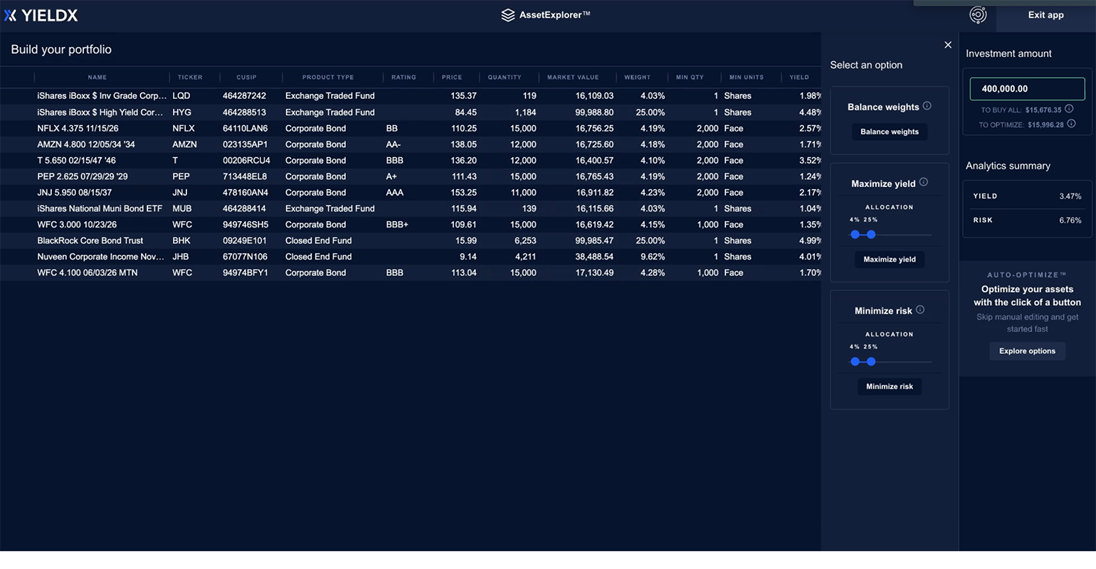Open info icon next to Balance weights heading

click(927, 106)
